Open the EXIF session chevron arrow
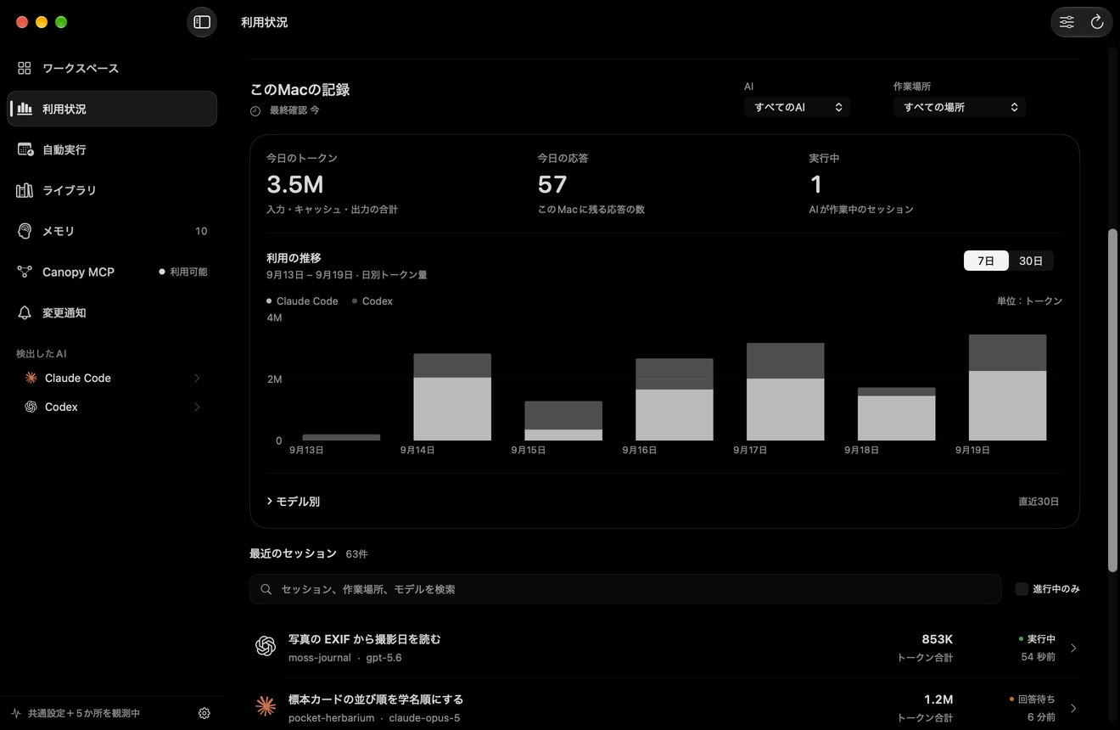The image size is (1120, 730). click(1073, 648)
